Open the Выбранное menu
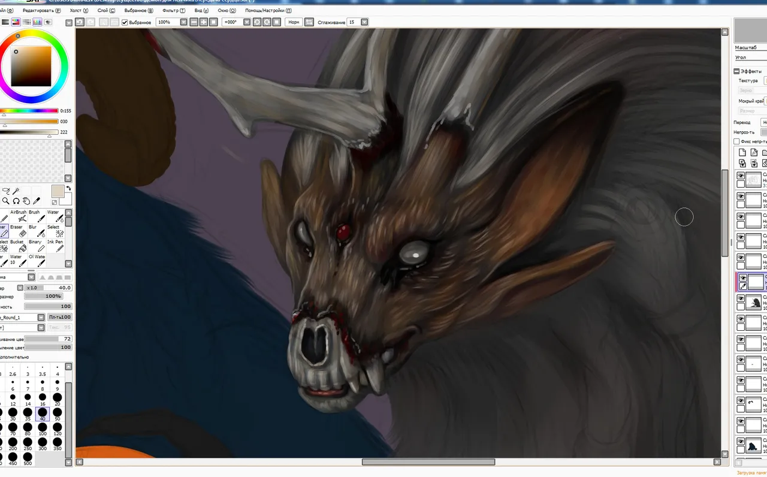The image size is (767, 477). (138, 10)
